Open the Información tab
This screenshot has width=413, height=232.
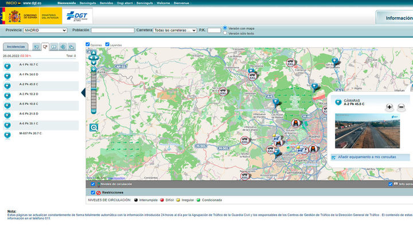(x=396, y=18)
